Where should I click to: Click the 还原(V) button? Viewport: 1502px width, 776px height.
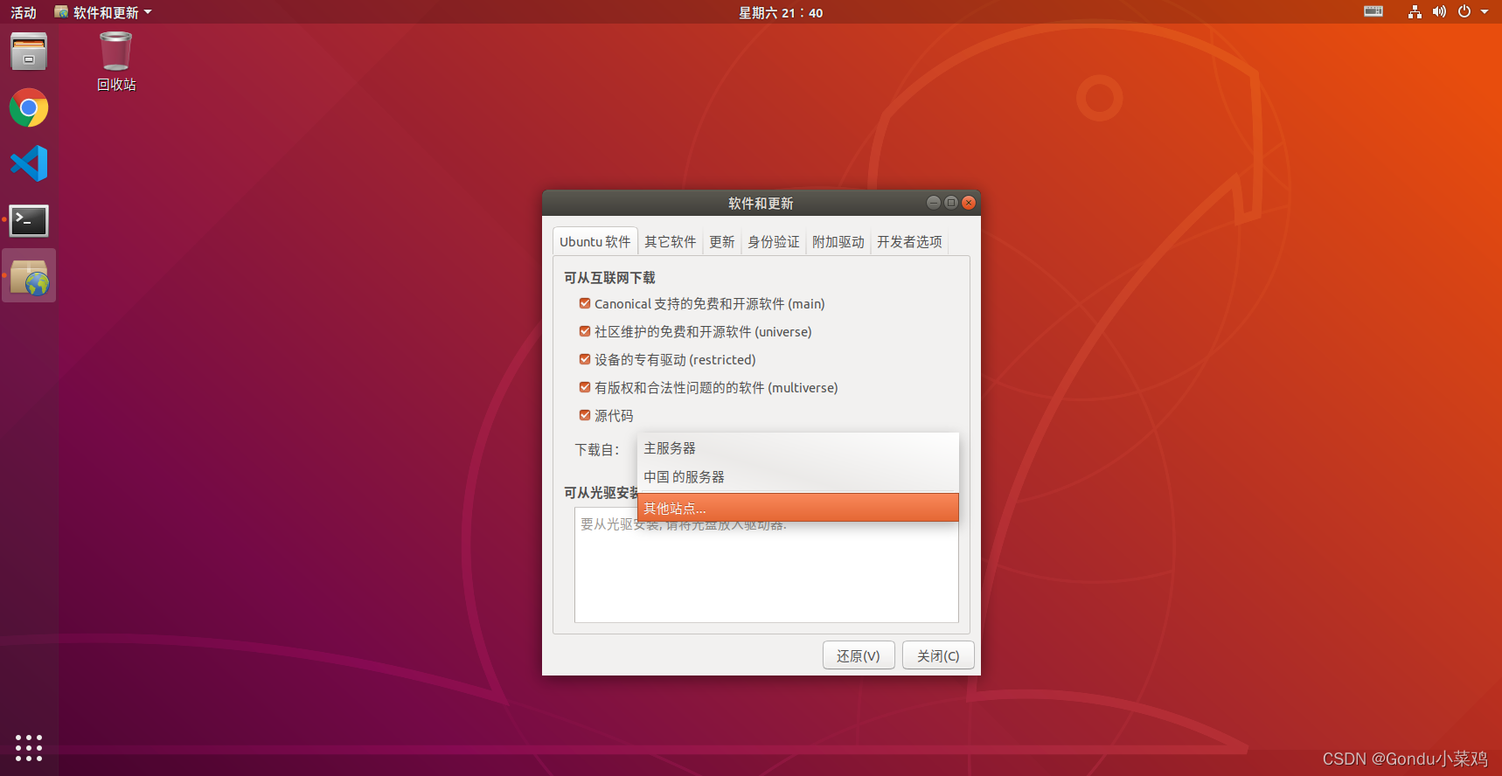tap(859, 655)
